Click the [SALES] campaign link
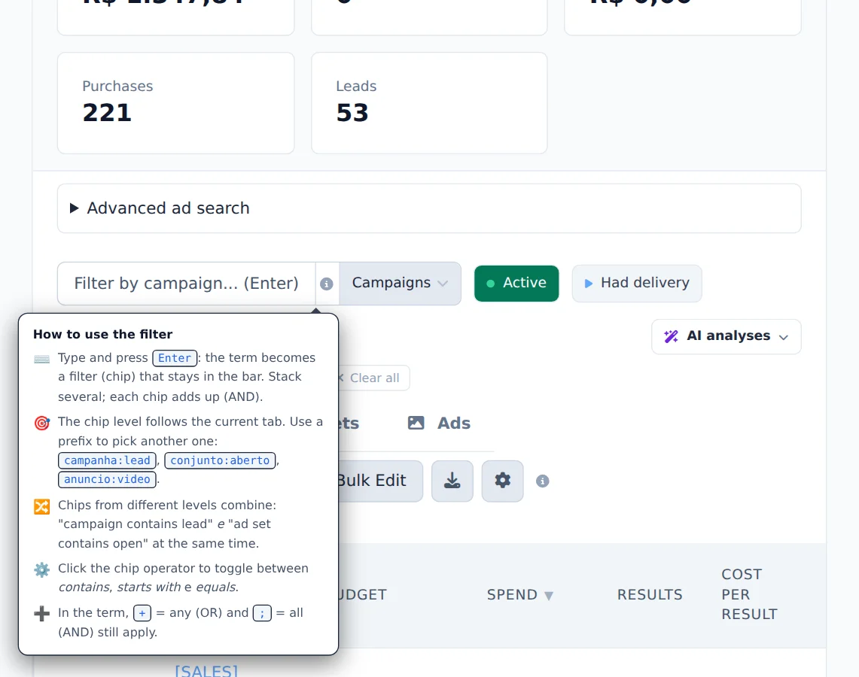Screen dimensions: 859x677 point(206,670)
